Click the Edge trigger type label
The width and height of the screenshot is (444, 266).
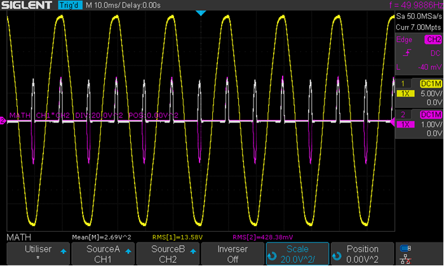(x=404, y=39)
